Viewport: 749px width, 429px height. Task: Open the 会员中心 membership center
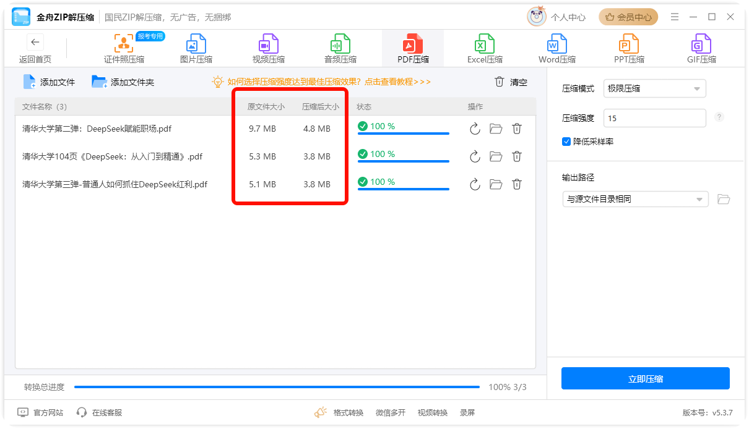(628, 17)
